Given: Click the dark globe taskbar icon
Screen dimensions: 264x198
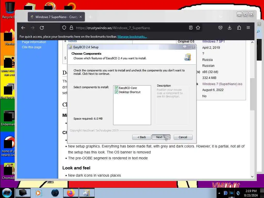Looking at the screenshot, I should click(55, 193).
